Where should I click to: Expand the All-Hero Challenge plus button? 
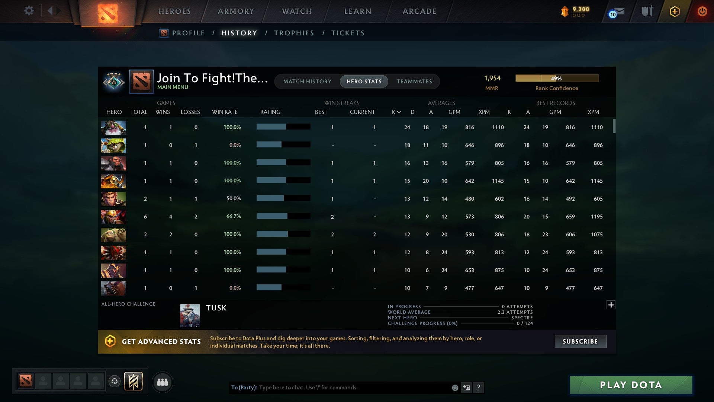point(611,305)
